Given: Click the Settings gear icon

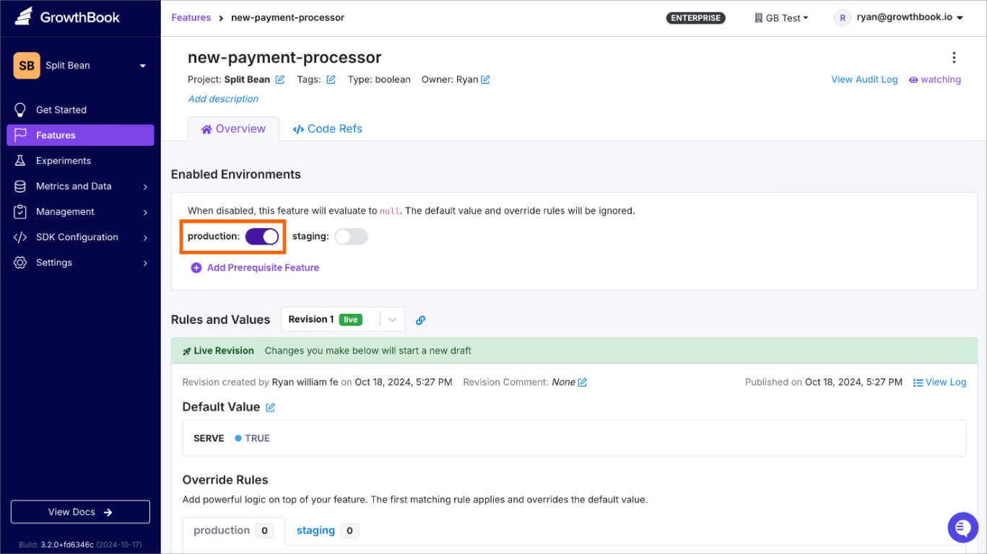Looking at the screenshot, I should pyautogui.click(x=20, y=263).
